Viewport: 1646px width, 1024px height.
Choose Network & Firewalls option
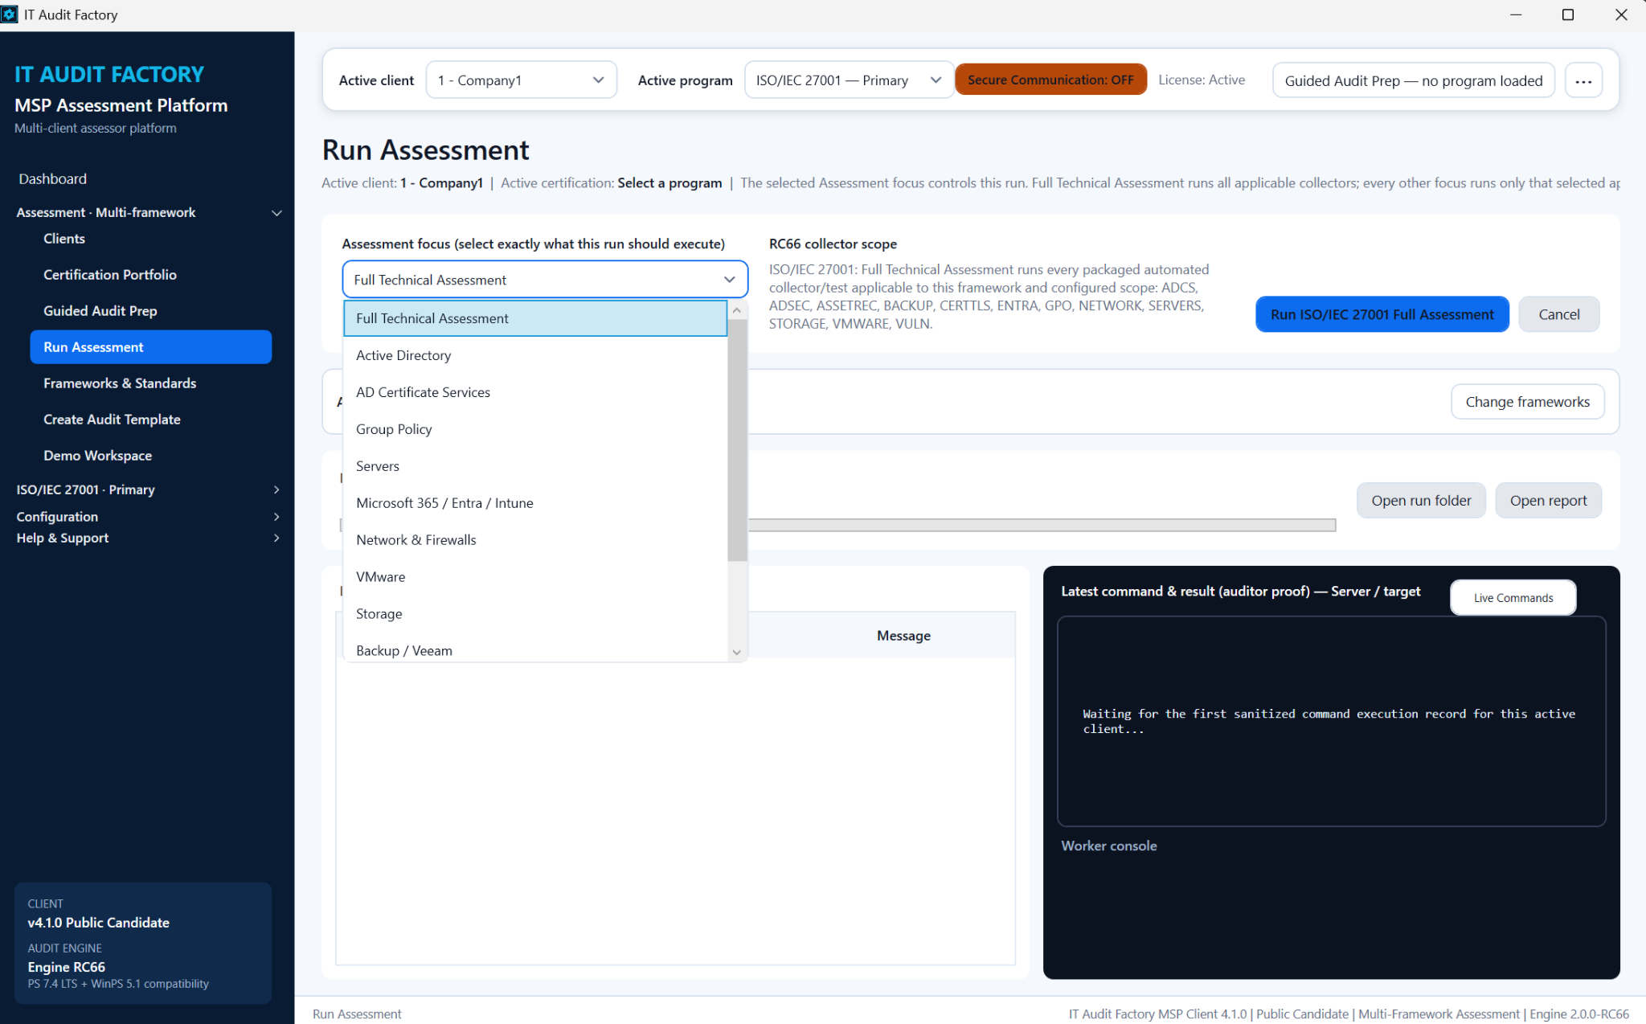pyautogui.click(x=535, y=540)
